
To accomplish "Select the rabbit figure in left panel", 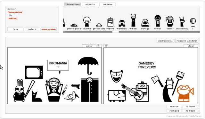I will (x=19, y=90).
